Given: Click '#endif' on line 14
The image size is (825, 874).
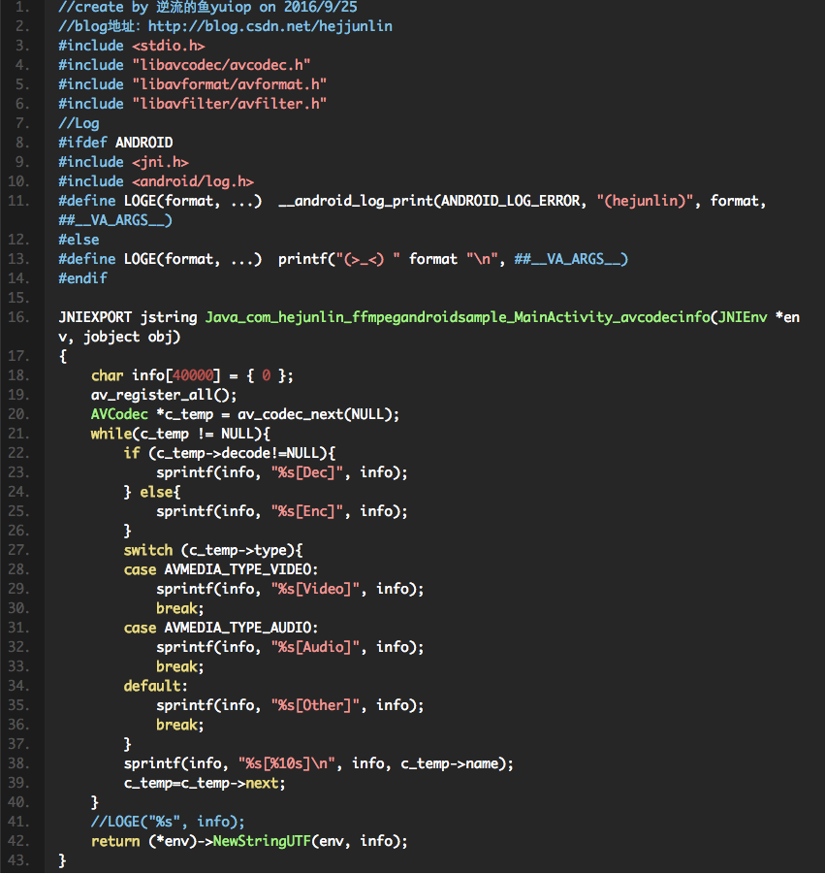Looking at the screenshot, I should tap(83, 278).
